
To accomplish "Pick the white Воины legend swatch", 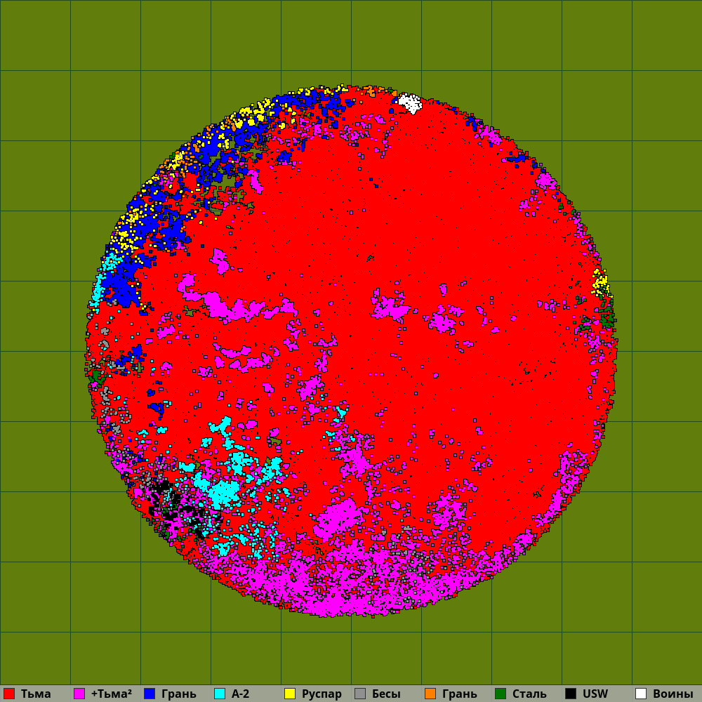I will (641, 694).
